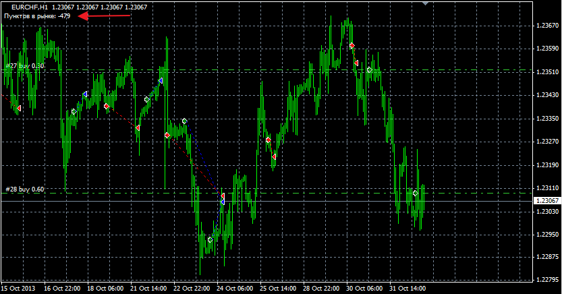This screenshot has height=294, width=562.
Task: Click the blue close arrow on the current price line
Action: (x=223, y=202)
